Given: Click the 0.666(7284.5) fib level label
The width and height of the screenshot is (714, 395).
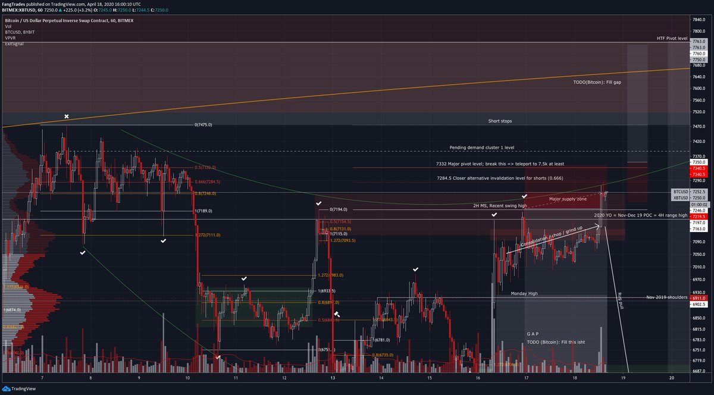Looking at the screenshot, I should (206, 181).
